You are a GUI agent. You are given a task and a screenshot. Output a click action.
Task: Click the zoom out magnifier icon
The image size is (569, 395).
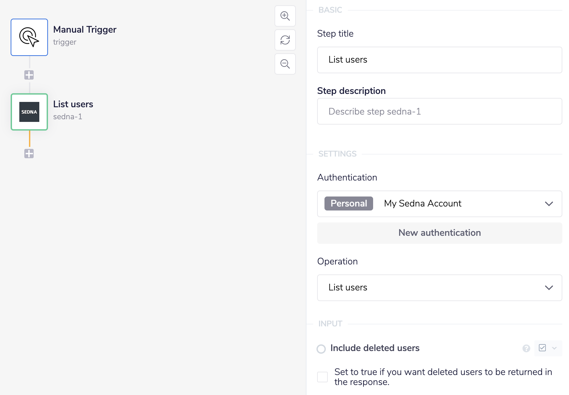point(285,64)
